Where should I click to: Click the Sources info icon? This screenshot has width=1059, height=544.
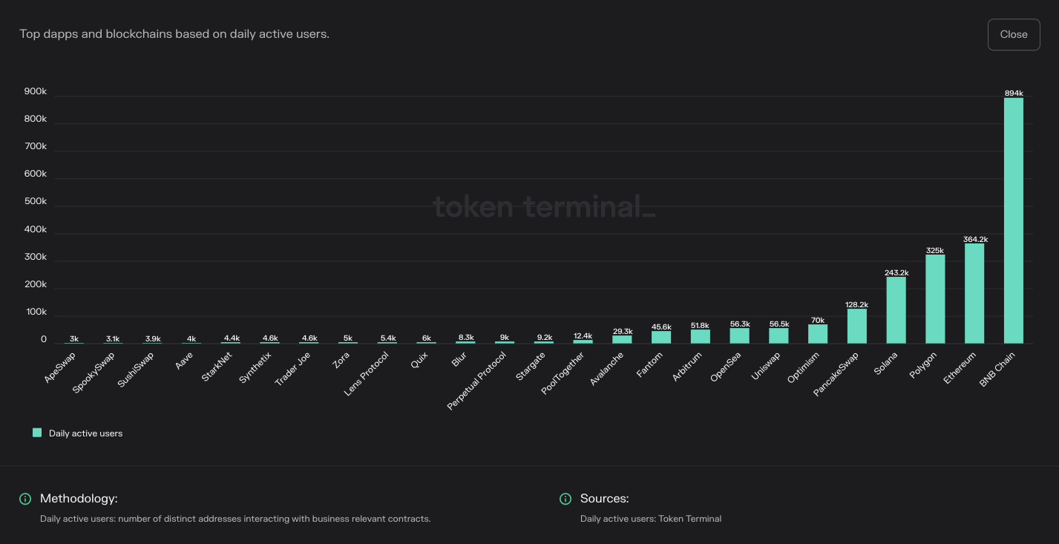pos(565,499)
